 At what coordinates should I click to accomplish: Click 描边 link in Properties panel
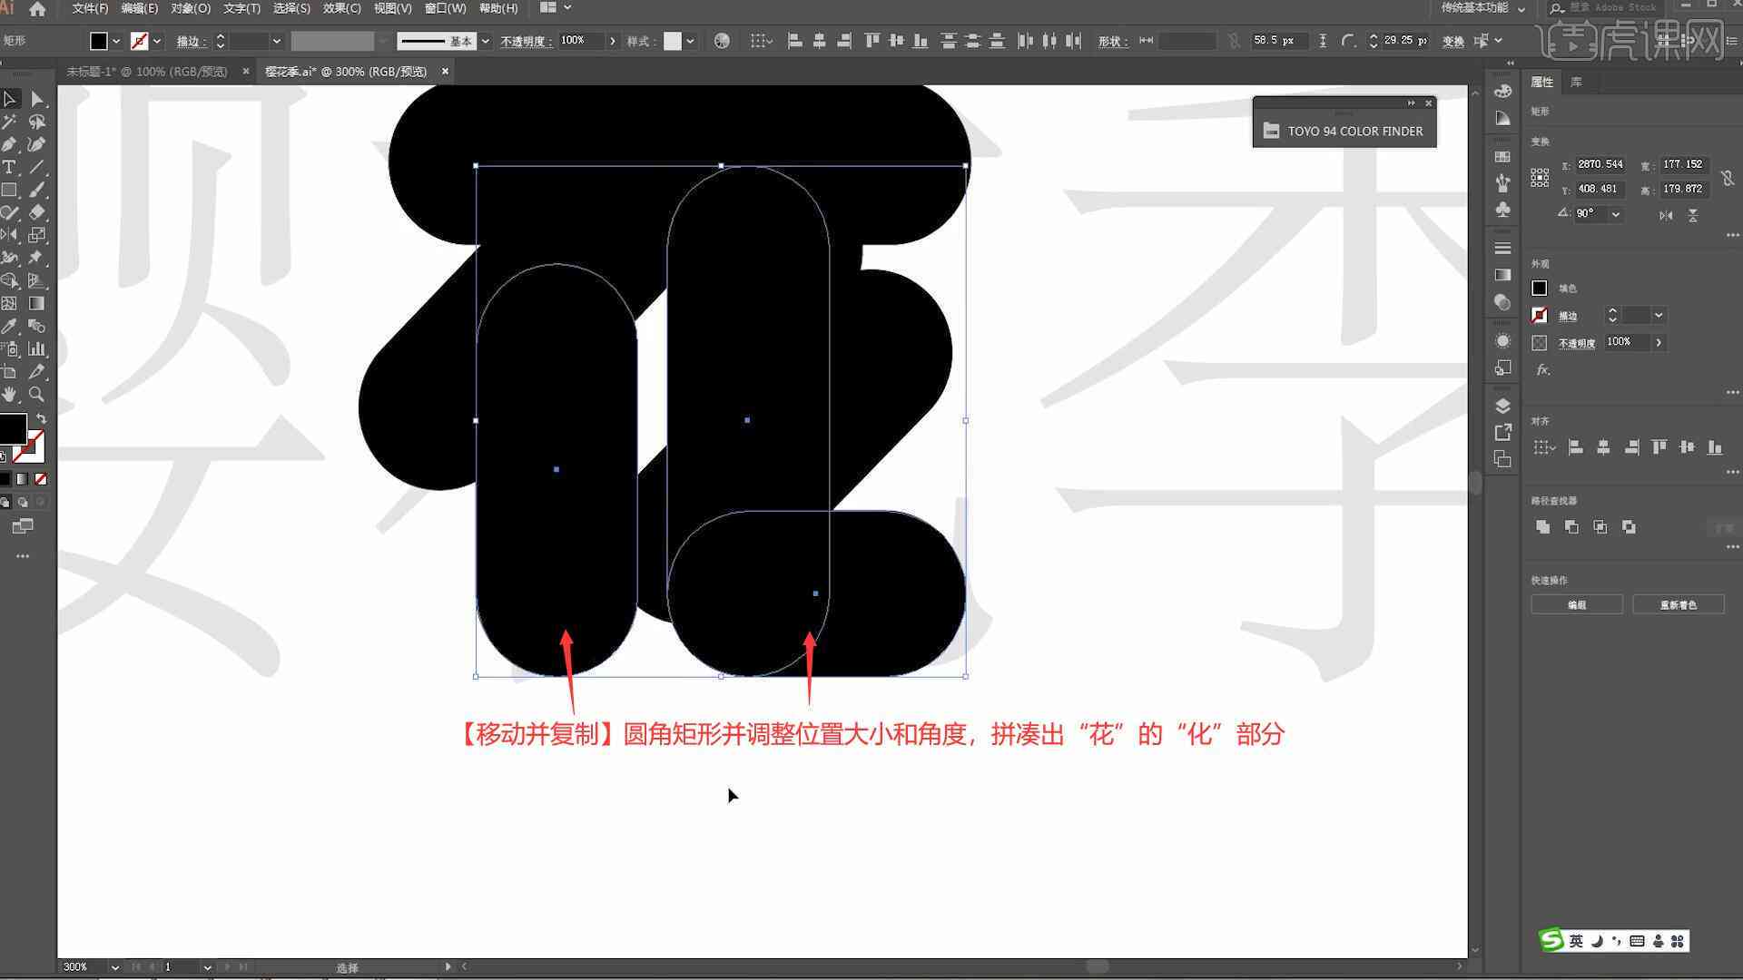point(1568,316)
